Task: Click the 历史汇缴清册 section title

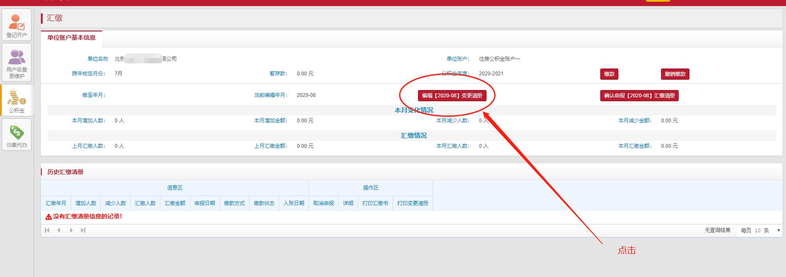Action: coord(65,172)
